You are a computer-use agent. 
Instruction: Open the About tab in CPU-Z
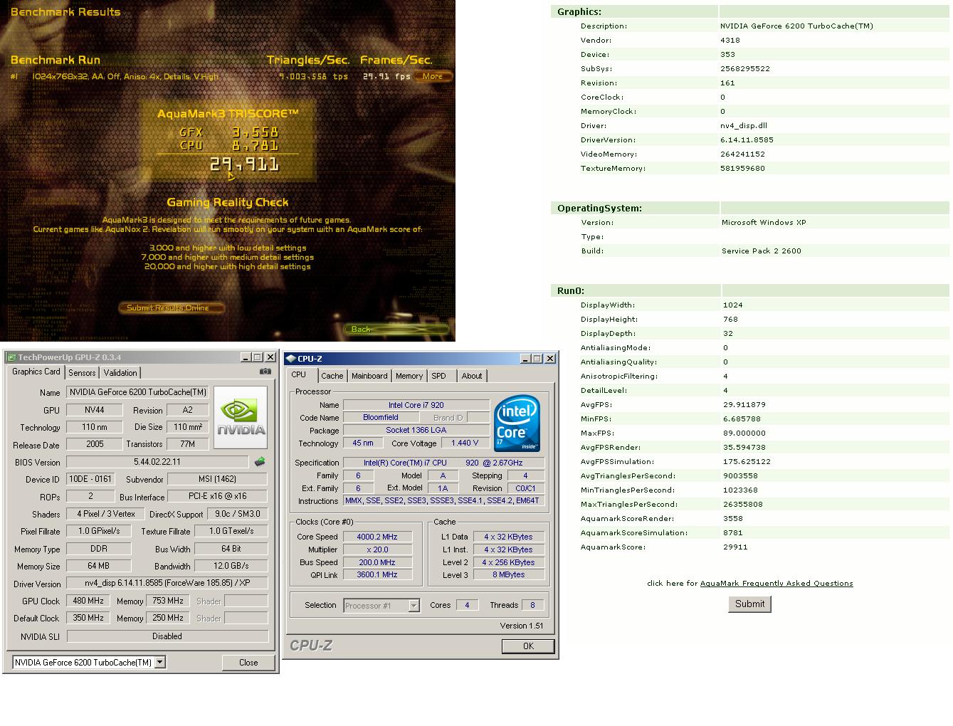tap(472, 376)
